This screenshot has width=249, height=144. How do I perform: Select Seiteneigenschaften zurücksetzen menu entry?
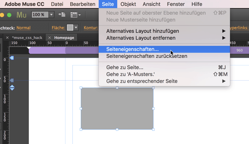(x=164, y=56)
